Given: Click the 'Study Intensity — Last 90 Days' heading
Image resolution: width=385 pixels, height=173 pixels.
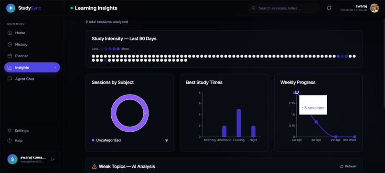Looking at the screenshot, I should click(124, 38).
